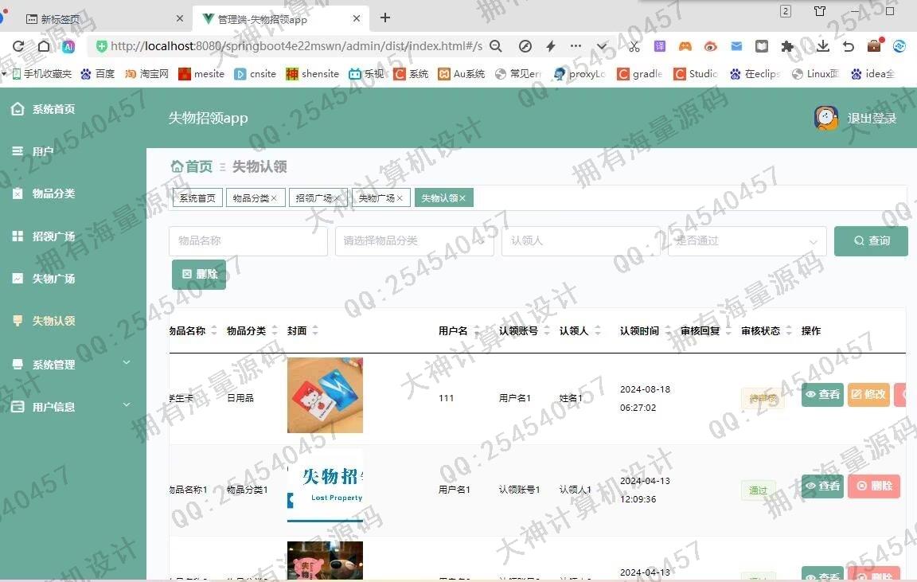Focus the 认领人 search field
The width and height of the screenshot is (917, 582).
(x=581, y=241)
